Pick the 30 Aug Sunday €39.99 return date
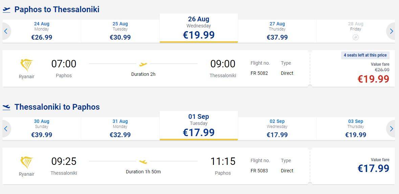Image resolution: width=399 pixels, height=194 pixels. coord(42,129)
